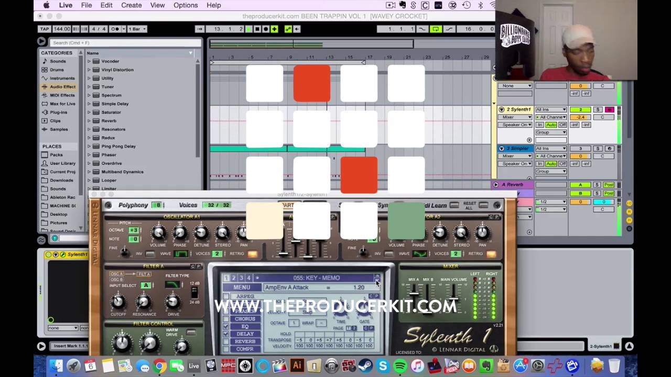Image resolution: width=671 pixels, height=377 pixels.
Task: Enable the REVERB checkbox in Sylenth1
Action: (x=226, y=341)
